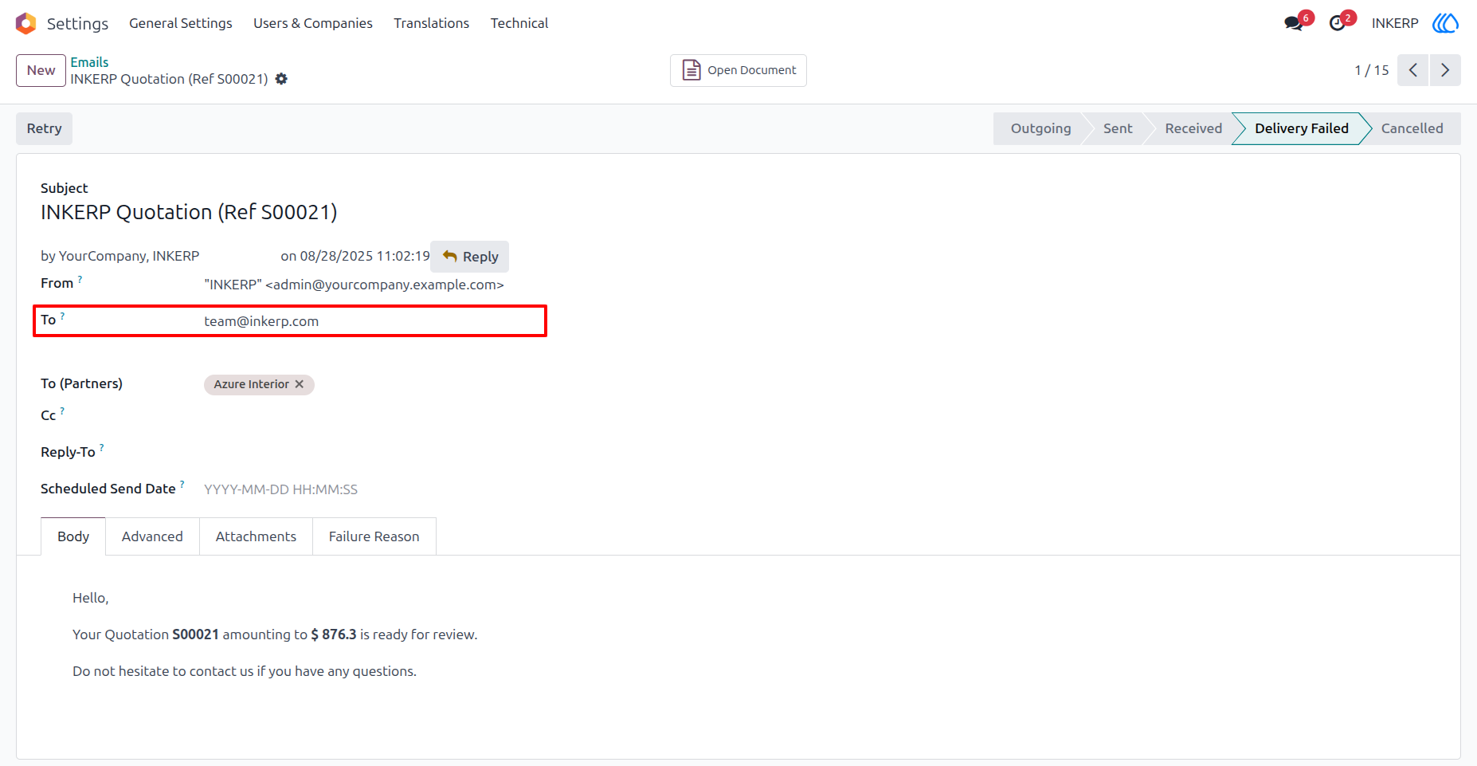Click the Reply button
This screenshot has width=1477, height=766.
tap(470, 257)
